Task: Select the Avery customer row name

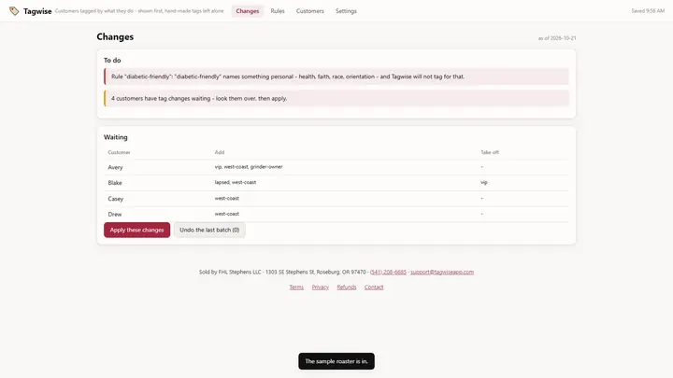Action: click(115, 167)
